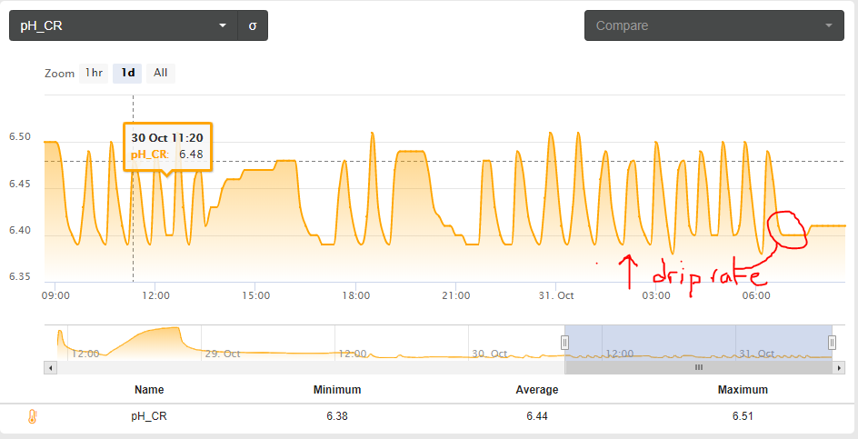Image resolution: width=858 pixels, height=439 pixels.
Task: Click the 30 Oct 11:20 tooltip
Action: click(167, 146)
